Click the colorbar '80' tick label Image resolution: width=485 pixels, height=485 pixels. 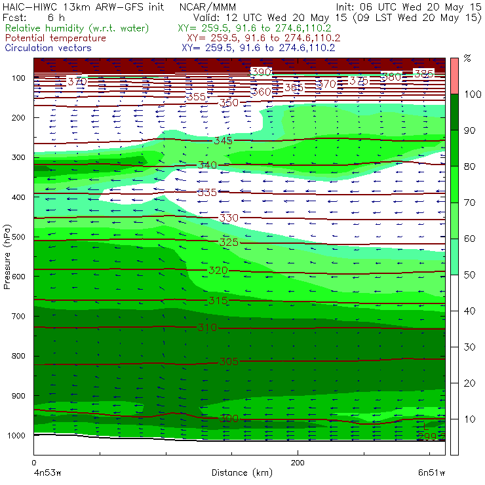469,166
